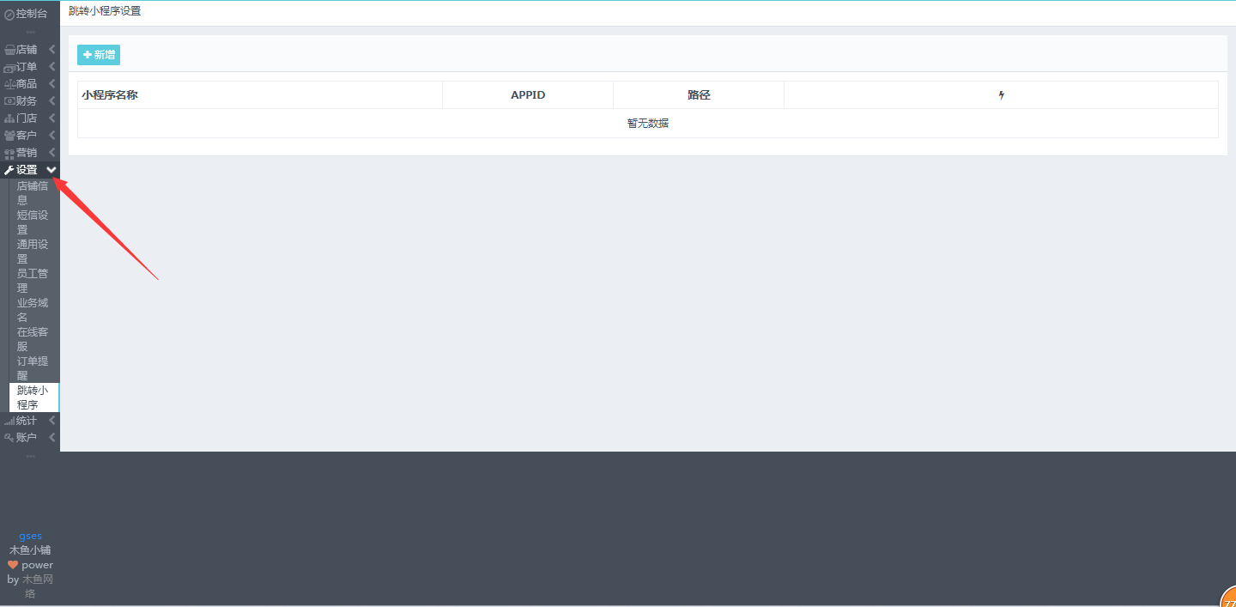Click the 控制台 dashboard icon

[x=9, y=15]
